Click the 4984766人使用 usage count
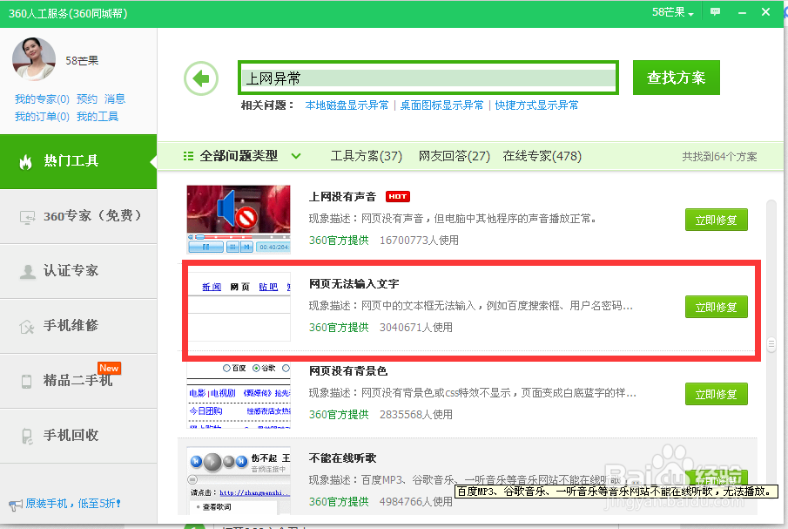Viewport: 788px width, 529px height. pyautogui.click(x=416, y=501)
